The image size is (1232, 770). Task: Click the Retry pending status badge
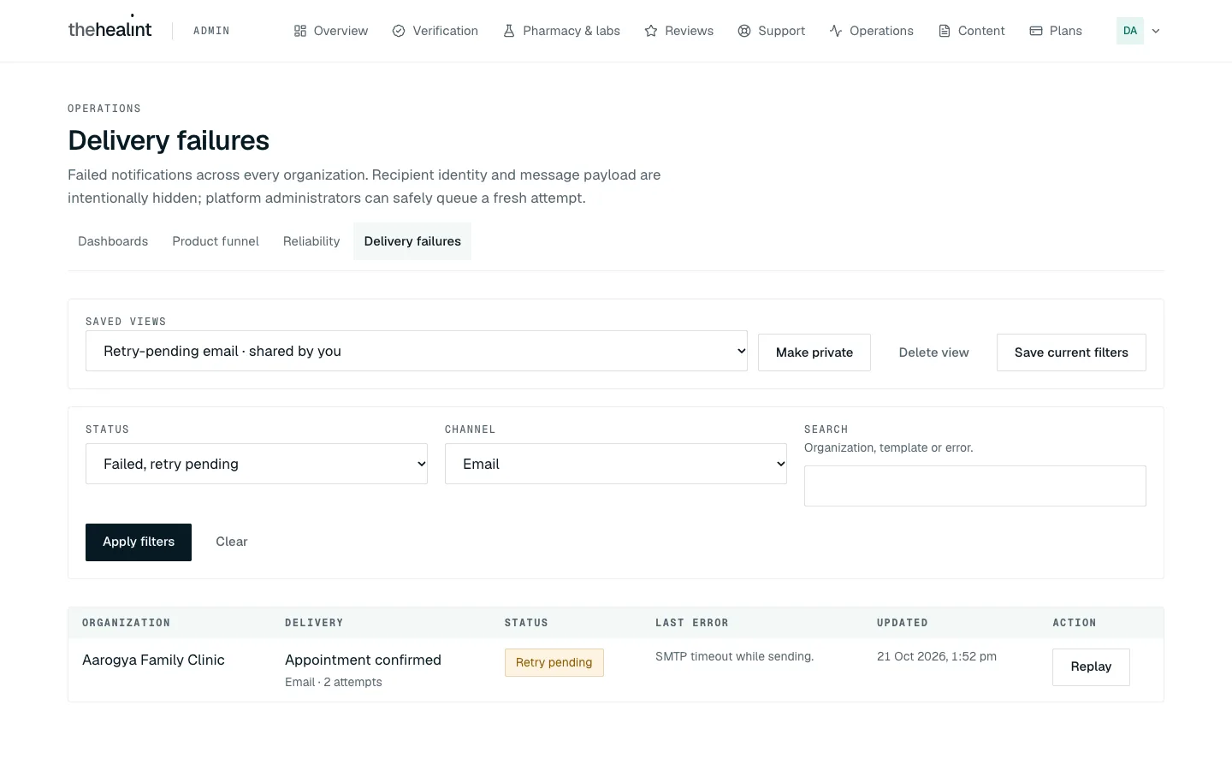click(554, 663)
